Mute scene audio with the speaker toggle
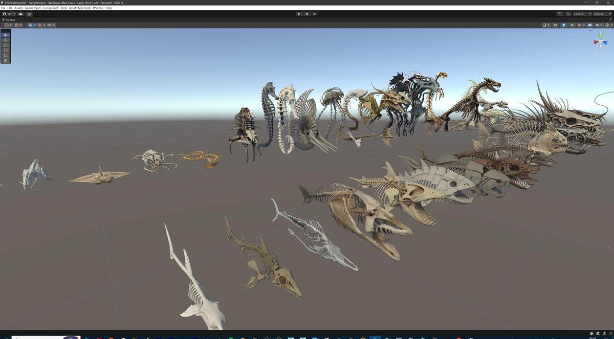This screenshot has width=614, height=339. coord(572,25)
